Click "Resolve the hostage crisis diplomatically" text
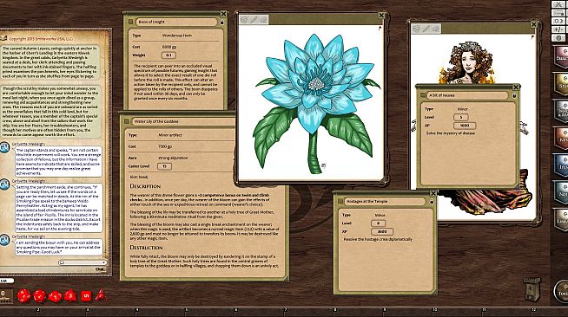 click(378, 239)
